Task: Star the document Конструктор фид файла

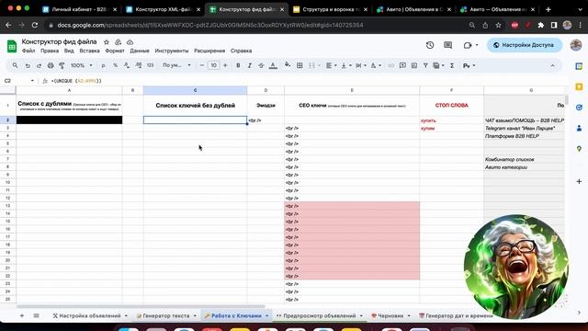Action: (x=107, y=42)
